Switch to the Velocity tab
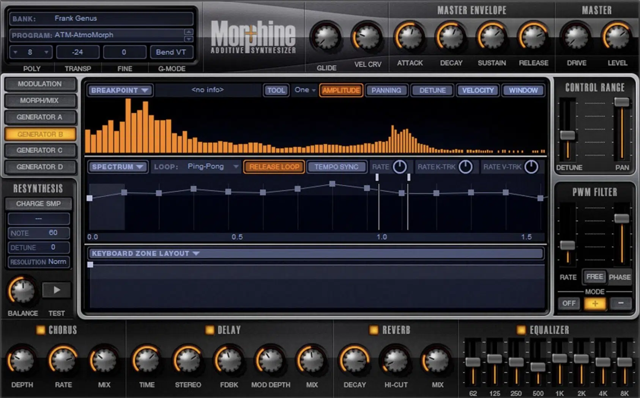 point(478,90)
